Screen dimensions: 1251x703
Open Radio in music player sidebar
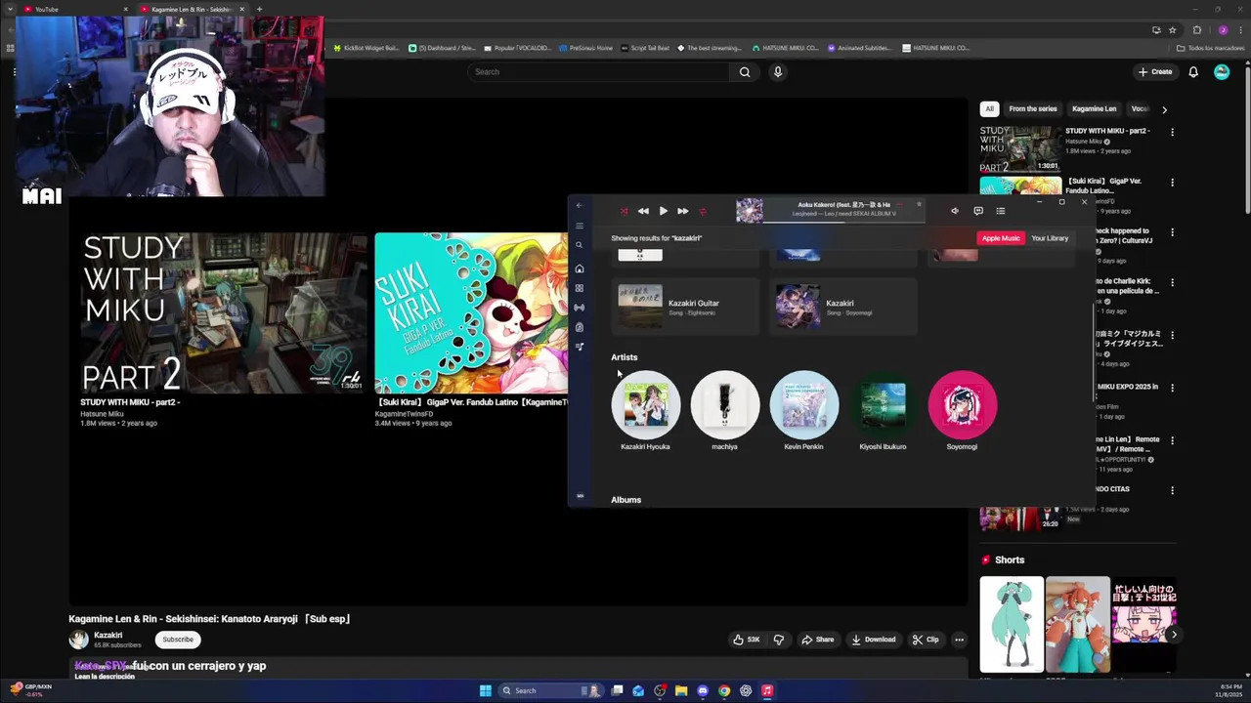[579, 308]
